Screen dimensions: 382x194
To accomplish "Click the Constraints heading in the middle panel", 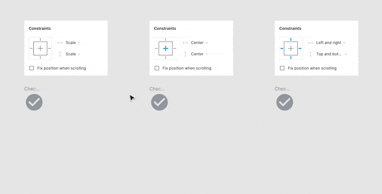I will (165, 29).
